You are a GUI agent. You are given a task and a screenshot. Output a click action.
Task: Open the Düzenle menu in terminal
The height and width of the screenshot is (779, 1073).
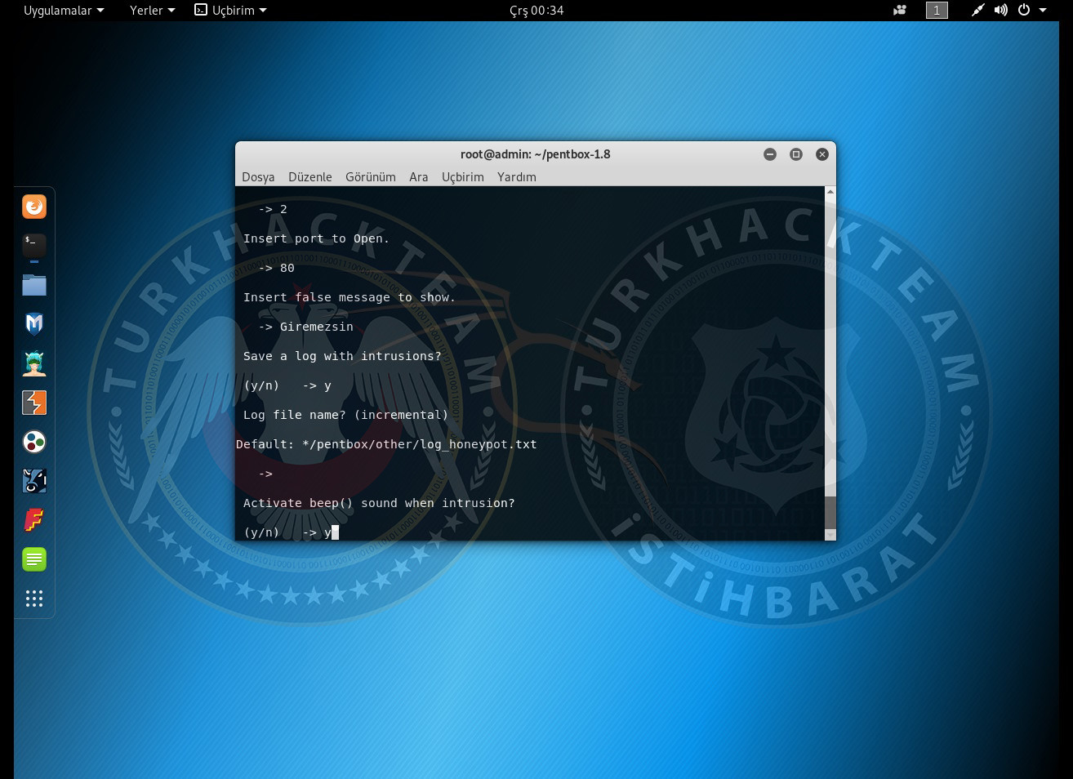coord(310,177)
